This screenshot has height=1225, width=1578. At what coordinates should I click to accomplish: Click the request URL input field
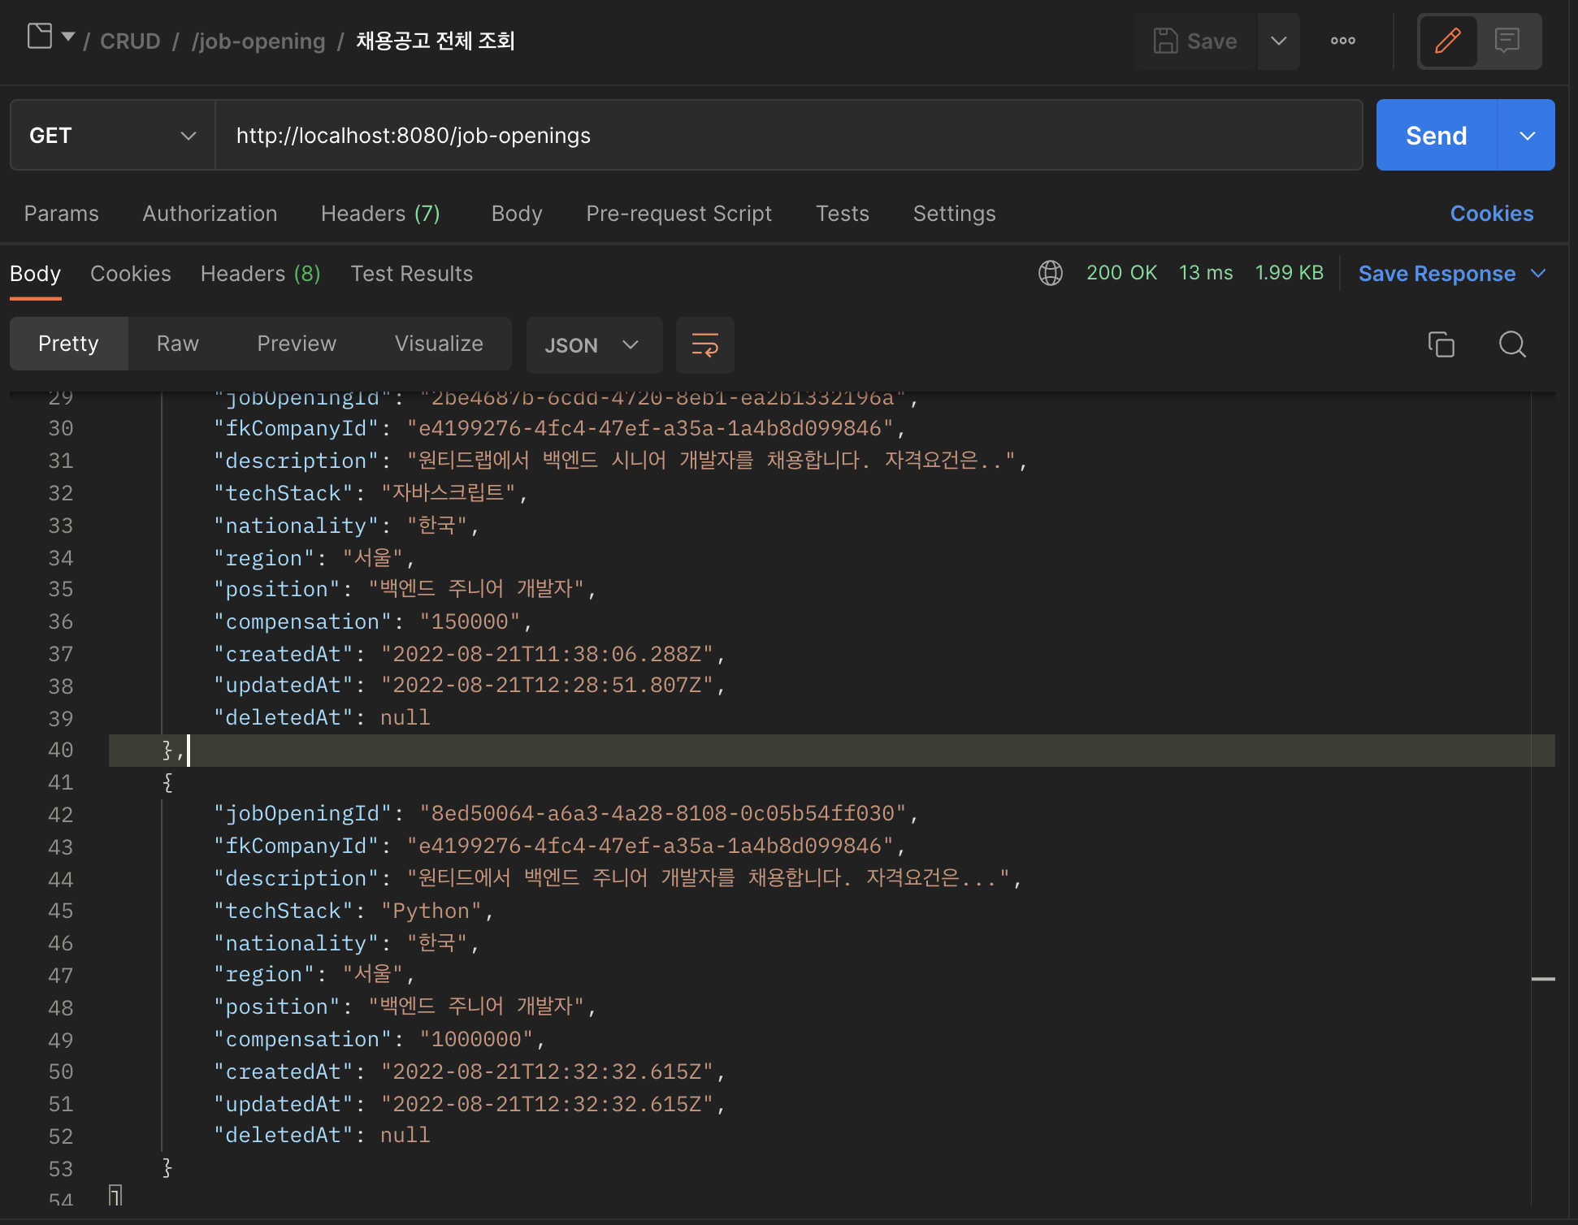coord(788,135)
